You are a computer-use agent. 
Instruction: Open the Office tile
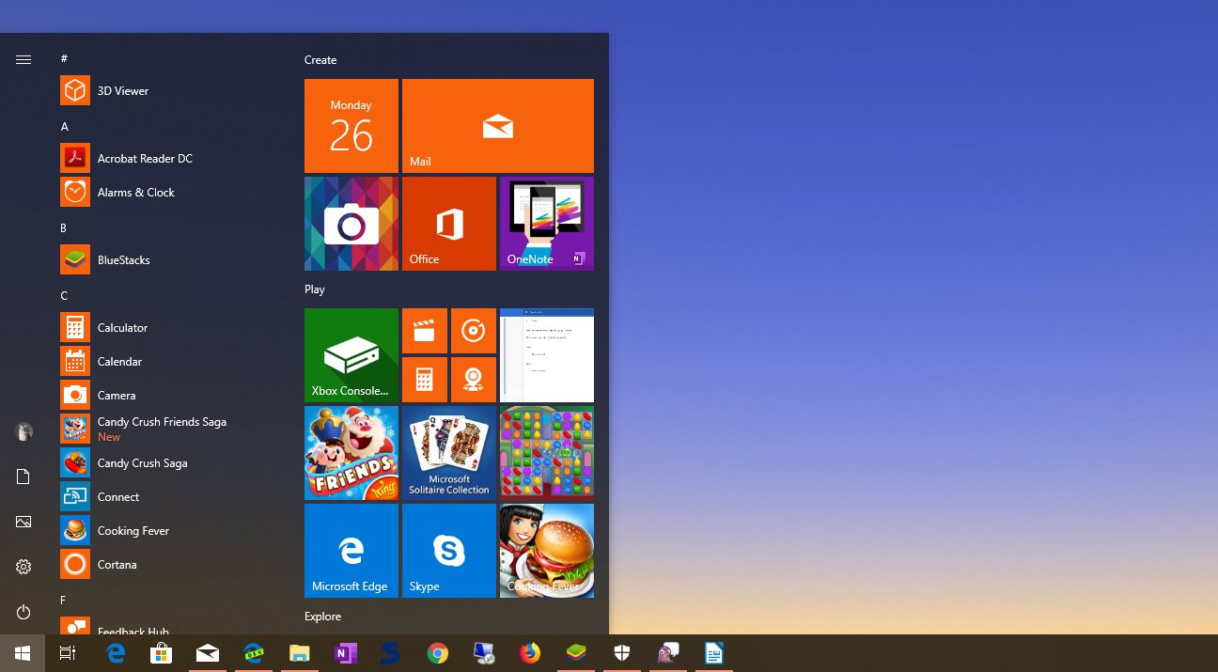click(x=449, y=224)
